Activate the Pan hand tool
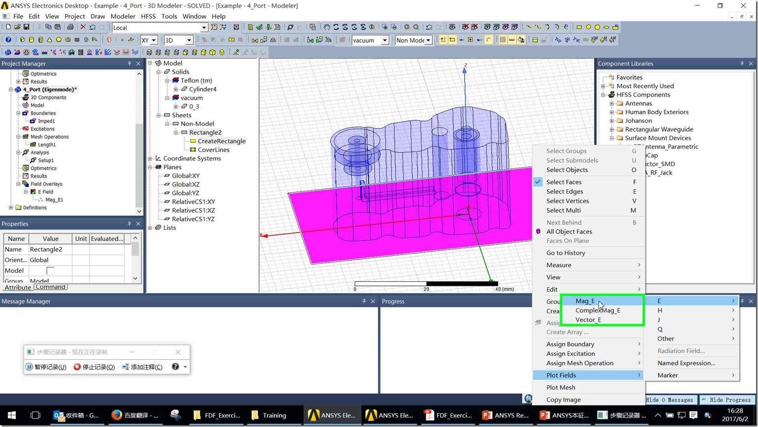This screenshot has width=758, height=427. [326, 27]
